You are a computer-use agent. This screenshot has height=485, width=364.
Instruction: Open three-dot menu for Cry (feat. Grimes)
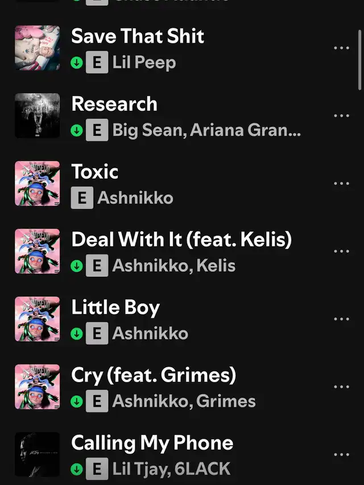(x=341, y=387)
